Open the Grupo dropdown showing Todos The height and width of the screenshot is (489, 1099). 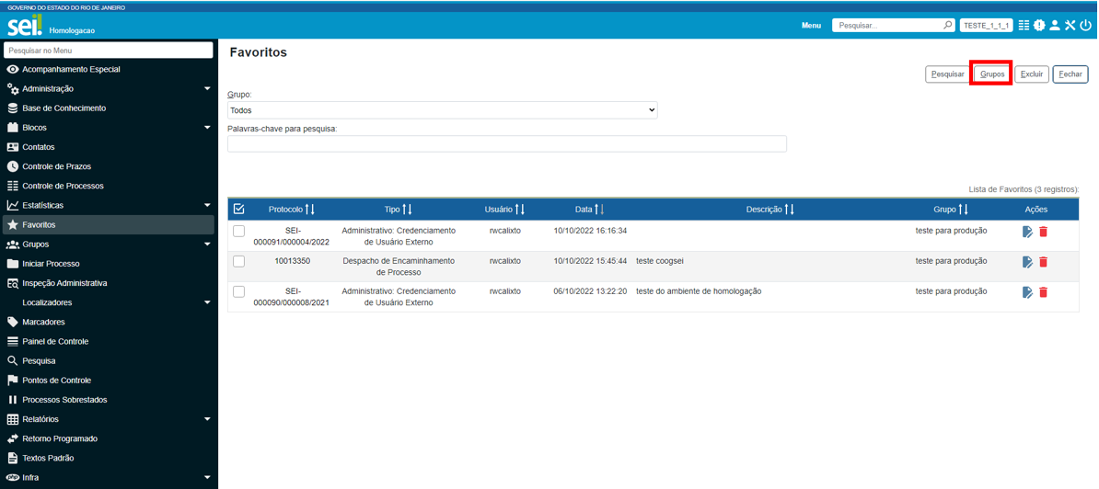pos(442,110)
